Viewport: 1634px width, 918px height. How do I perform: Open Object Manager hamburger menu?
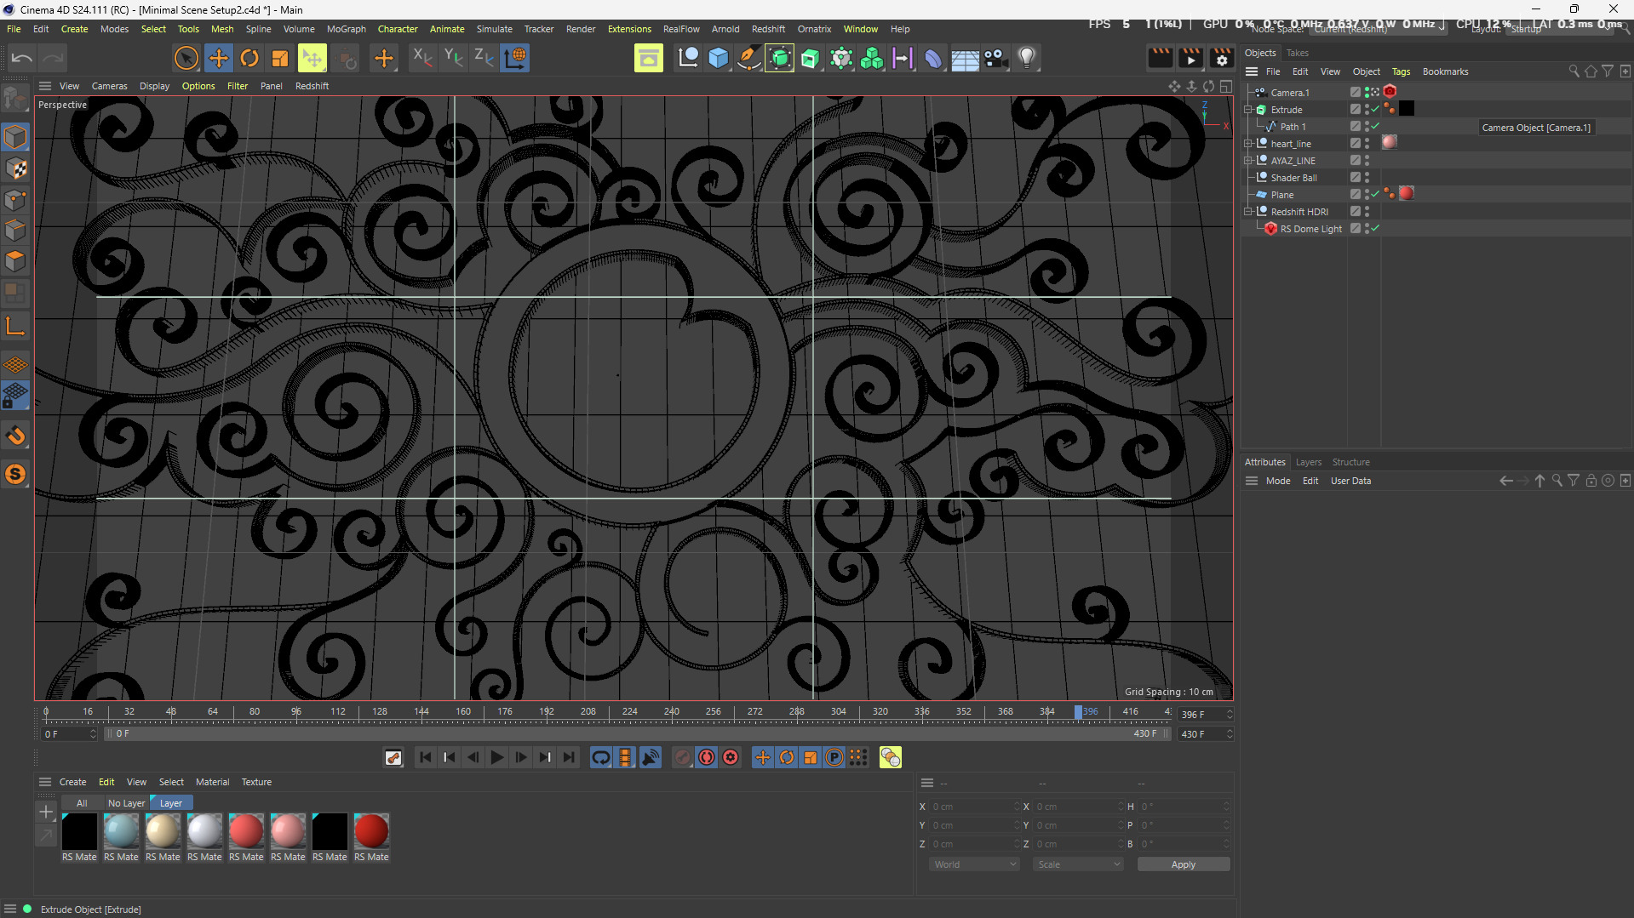pos(1252,71)
